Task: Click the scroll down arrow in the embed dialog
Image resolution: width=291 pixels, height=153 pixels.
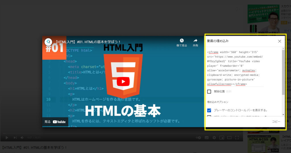Action: (x=283, y=114)
